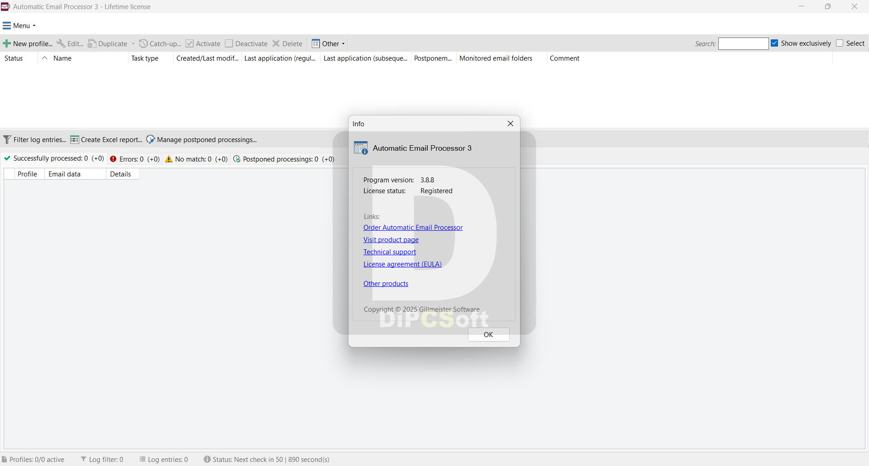This screenshot has width=869, height=466.
Task: Click the wrench Edit icon
Action: 61,43
